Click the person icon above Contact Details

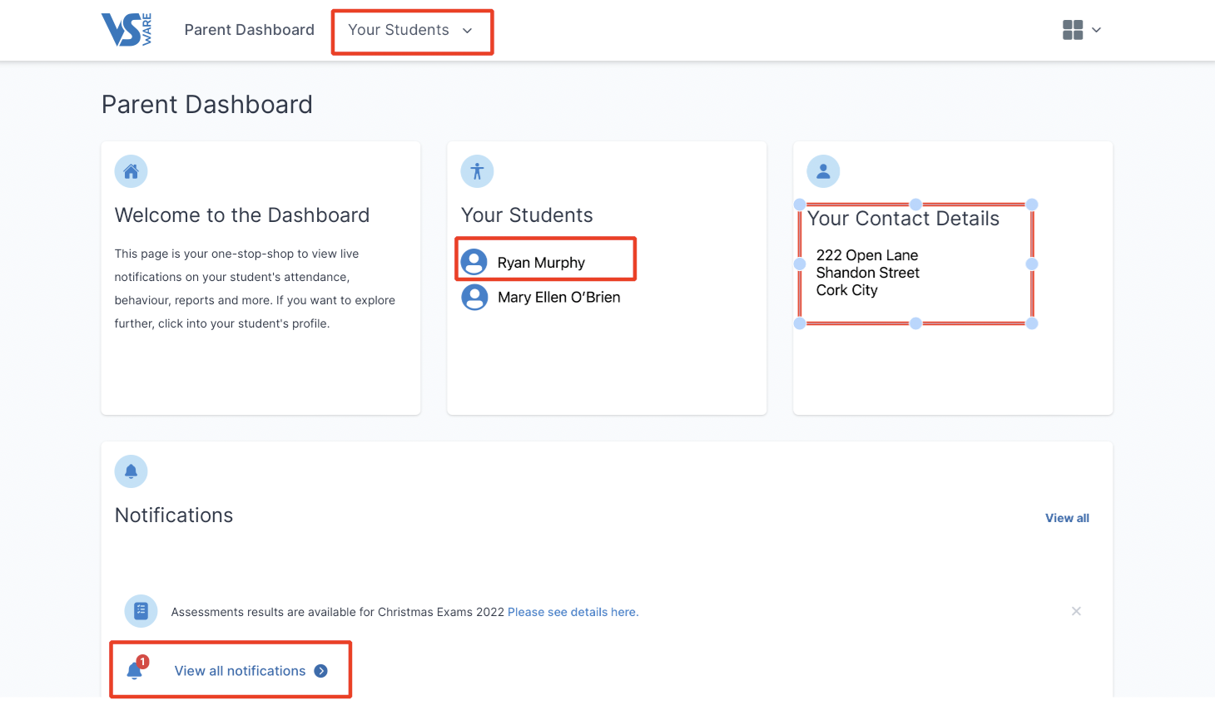click(x=823, y=171)
